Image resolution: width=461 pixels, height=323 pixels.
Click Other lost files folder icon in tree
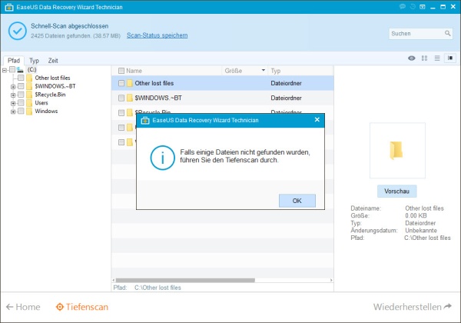pyautogui.click(x=29, y=78)
